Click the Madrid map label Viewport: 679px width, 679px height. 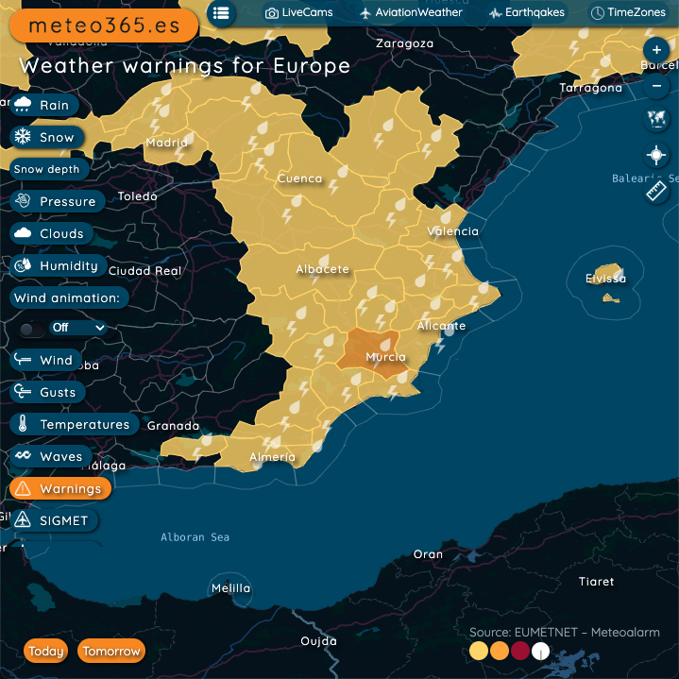coord(167,143)
